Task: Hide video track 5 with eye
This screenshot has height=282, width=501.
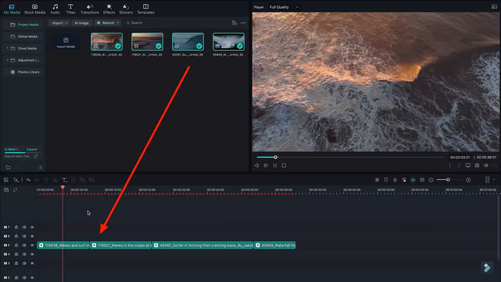Action: pos(32,245)
